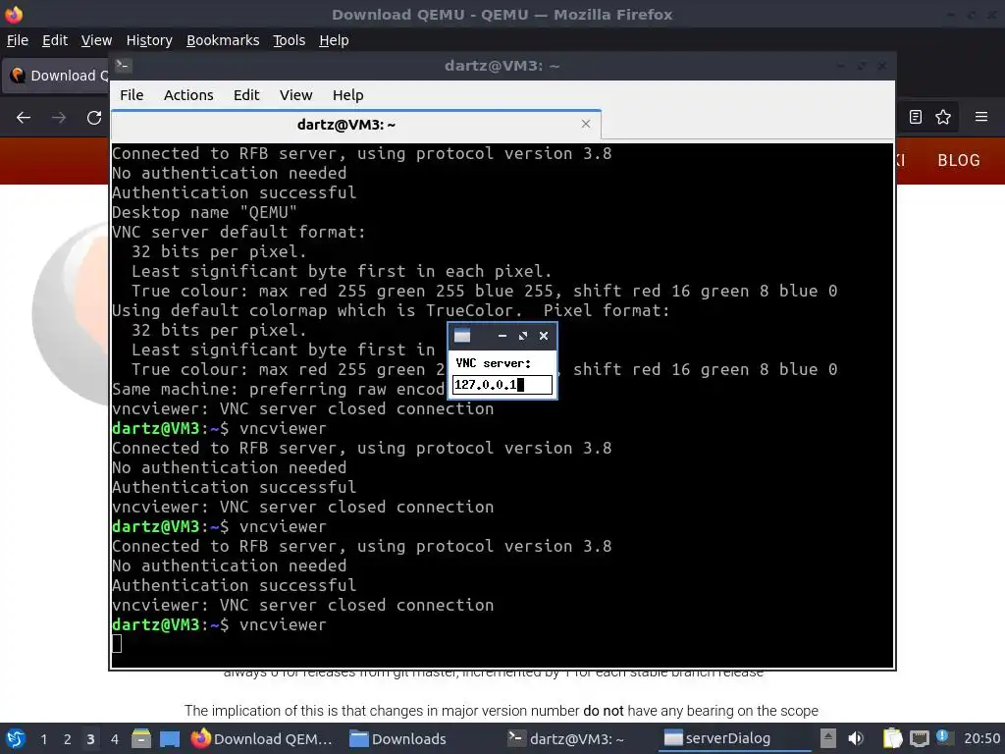
Task: Open serverDialog window menu icon
Action: pos(462,336)
